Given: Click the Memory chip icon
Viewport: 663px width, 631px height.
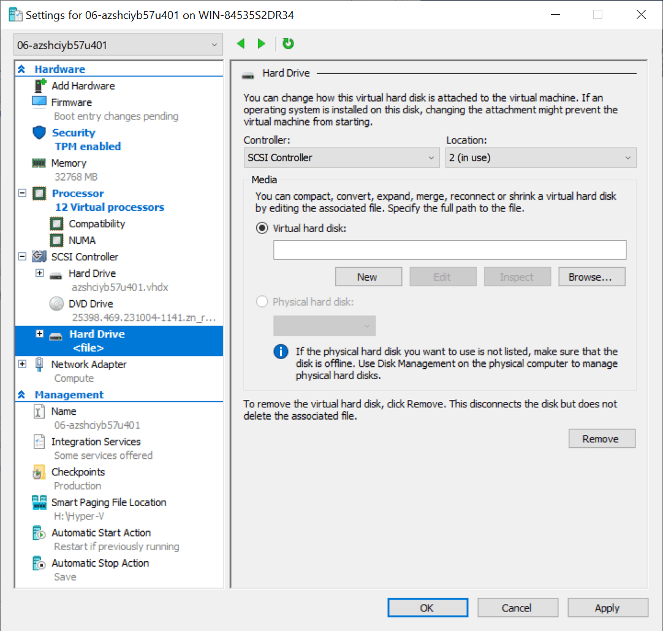Looking at the screenshot, I should click(39, 163).
